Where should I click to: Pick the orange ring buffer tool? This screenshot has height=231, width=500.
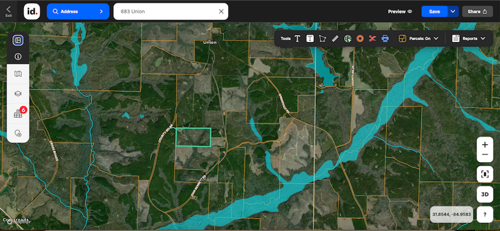point(360,38)
